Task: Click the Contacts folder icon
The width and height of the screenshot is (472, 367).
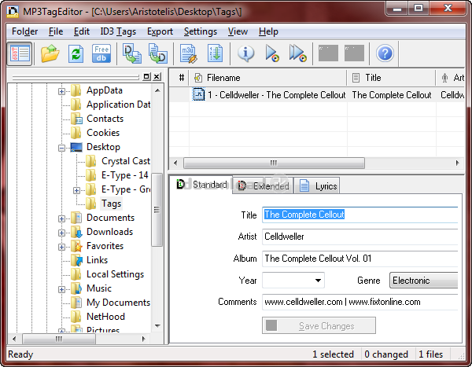Action: coord(76,119)
